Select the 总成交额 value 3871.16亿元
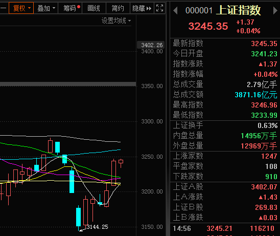Screen dimensions: 280x236 coord(256,95)
